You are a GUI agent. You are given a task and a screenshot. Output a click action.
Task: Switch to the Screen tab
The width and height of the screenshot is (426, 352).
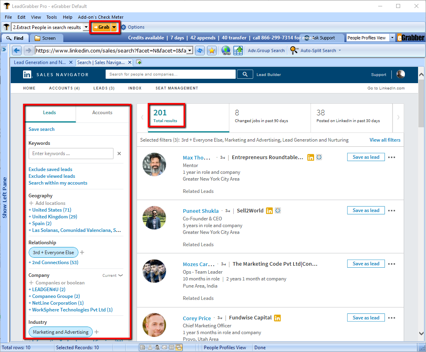(x=46, y=38)
